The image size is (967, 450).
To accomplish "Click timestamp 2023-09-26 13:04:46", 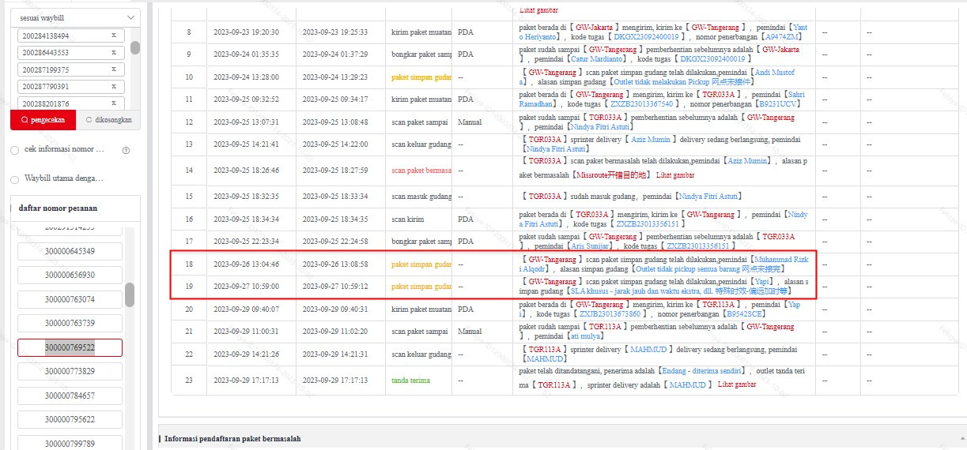I will (246, 264).
